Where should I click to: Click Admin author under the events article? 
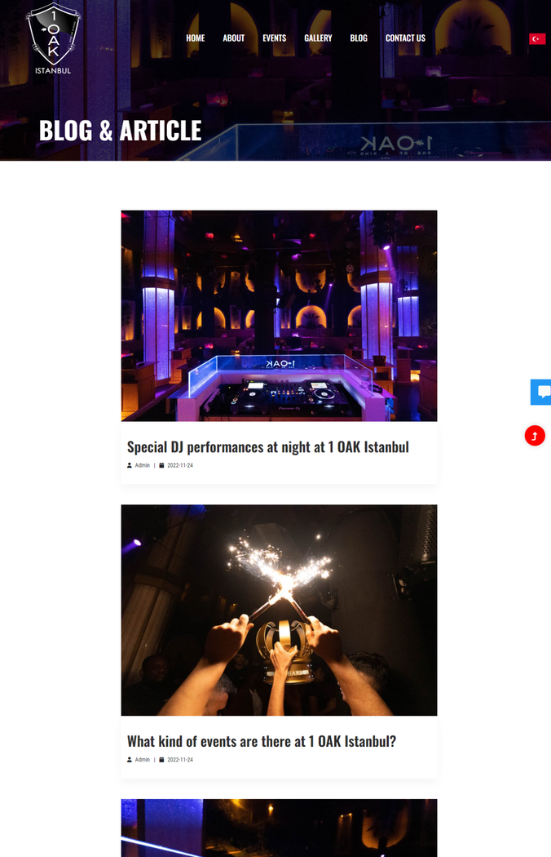coord(142,760)
